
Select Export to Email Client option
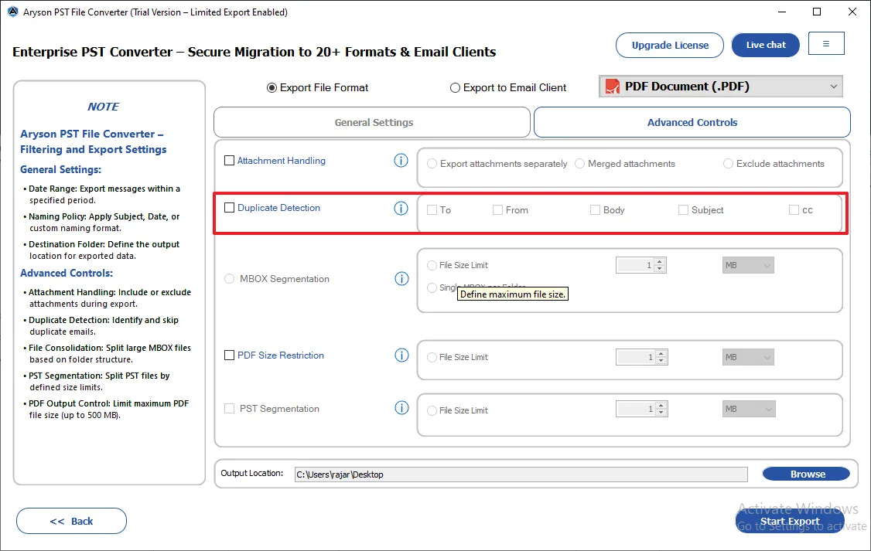tap(455, 87)
